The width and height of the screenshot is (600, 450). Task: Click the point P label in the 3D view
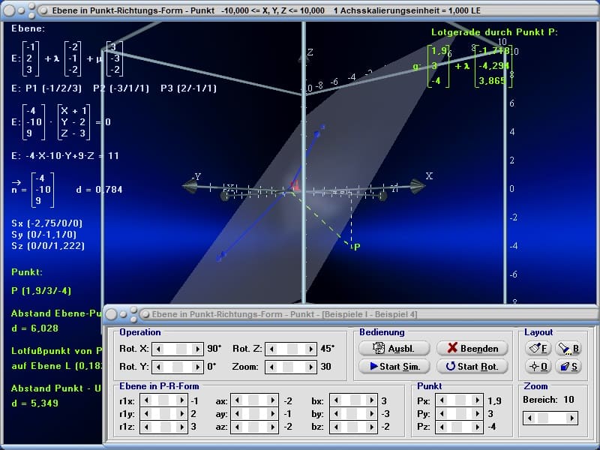coord(357,247)
